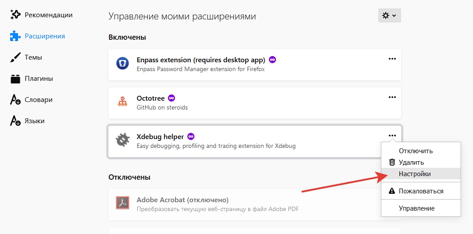
Task: Select the Расширения sidebar section
Action: click(37, 36)
